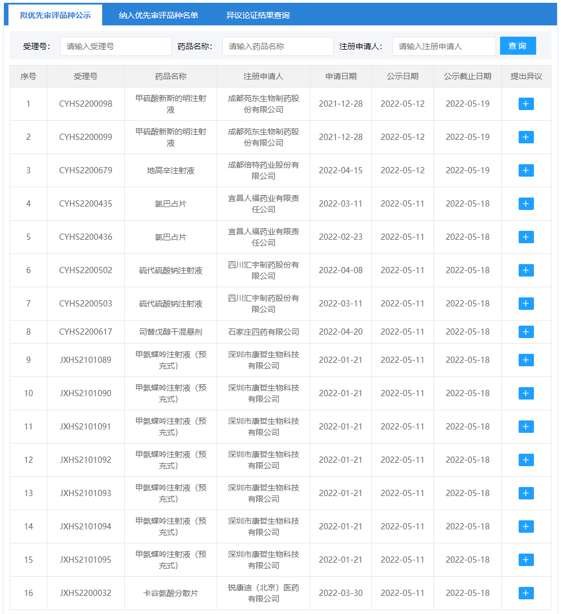This screenshot has width=561, height=614.
Task: Open the 拟优先审评品种公示 tab
Action: pyautogui.click(x=55, y=15)
